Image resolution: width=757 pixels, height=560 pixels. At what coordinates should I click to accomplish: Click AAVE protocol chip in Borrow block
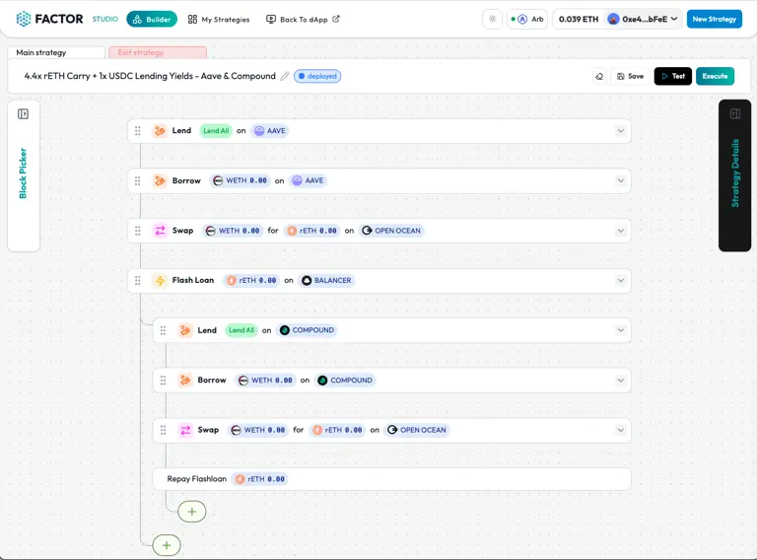tap(308, 180)
